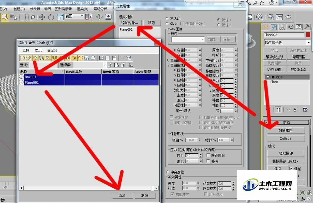
Task: Click Select All icon in Add Objects dialog
Action: click(x=101, y=58)
